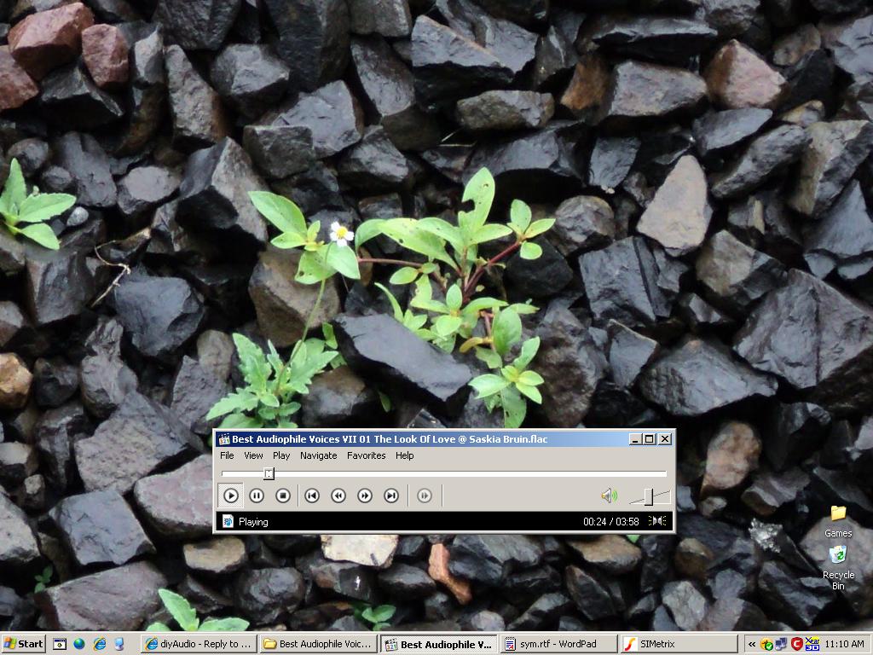
Task: Launch Internet Explorer from quick launch
Action: tap(100, 644)
